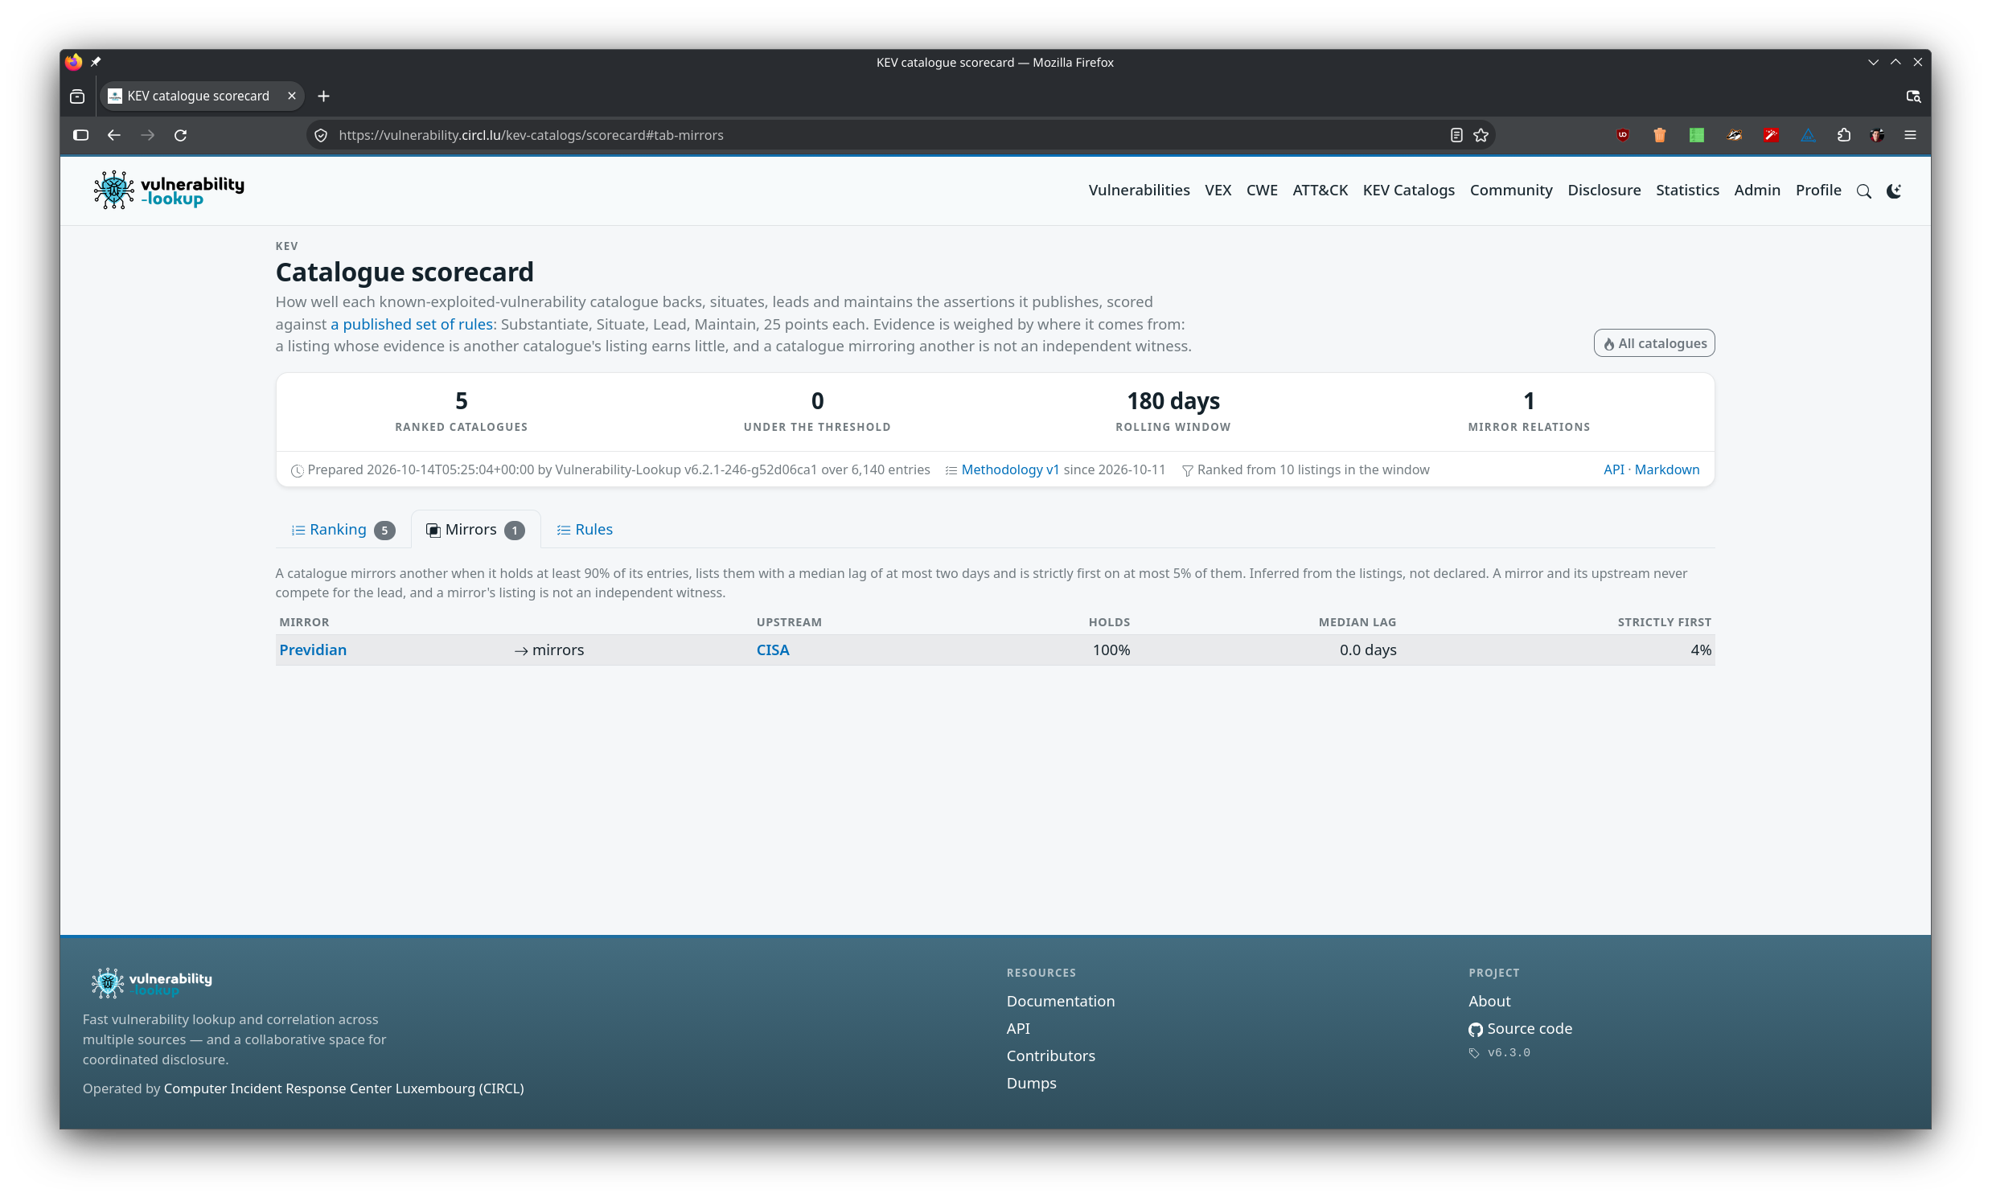Show the sidebar toggle icon in toolbar
Screen dimensions: 1992x1201
tap(81, 135)
